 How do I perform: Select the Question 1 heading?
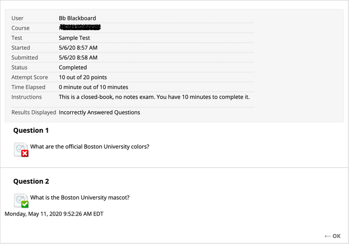(31, 130)
